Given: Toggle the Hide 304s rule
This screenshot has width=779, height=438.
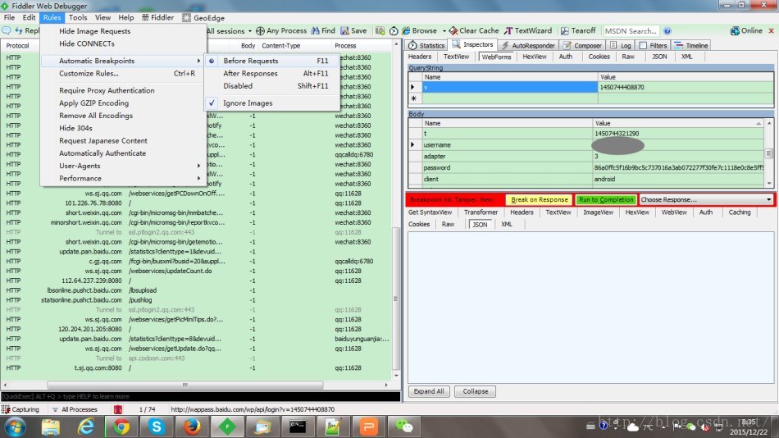Looking at the screenshot, I should (123, 128).
